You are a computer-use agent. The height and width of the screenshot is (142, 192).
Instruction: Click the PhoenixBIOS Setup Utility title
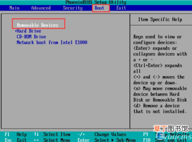pyautogui.click(x=96, y=2)
